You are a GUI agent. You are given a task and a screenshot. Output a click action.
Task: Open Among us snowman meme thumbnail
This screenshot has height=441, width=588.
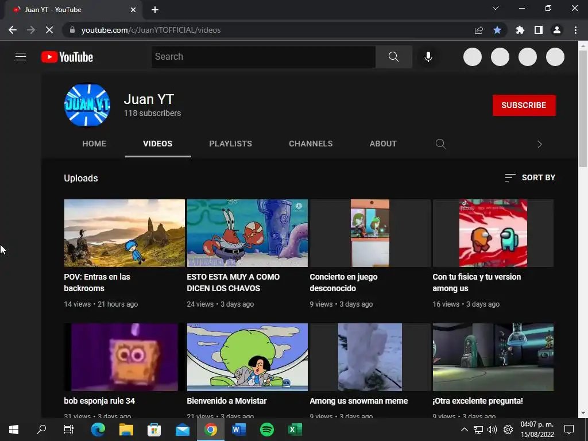pos(370,357)
